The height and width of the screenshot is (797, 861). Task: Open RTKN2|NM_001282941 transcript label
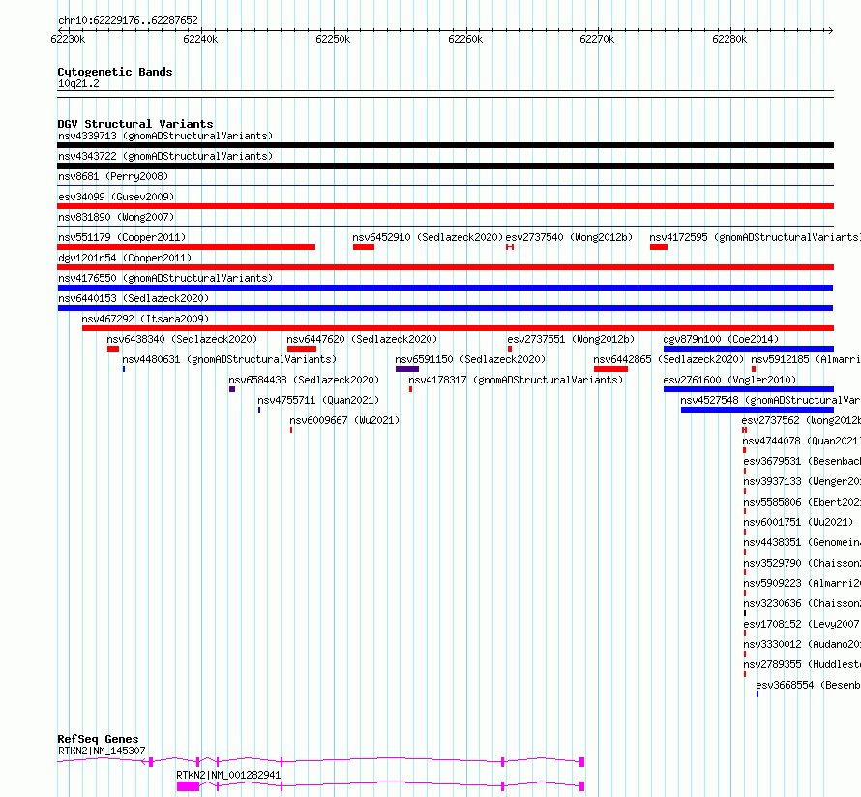click(x=228, y=775)
